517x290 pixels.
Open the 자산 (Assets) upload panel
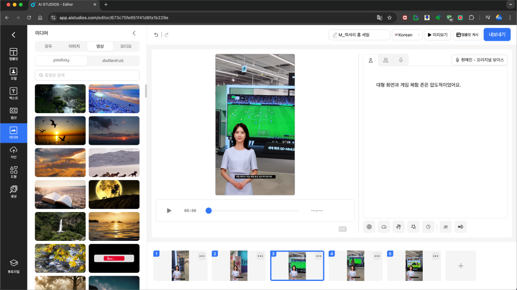(13, 153)
